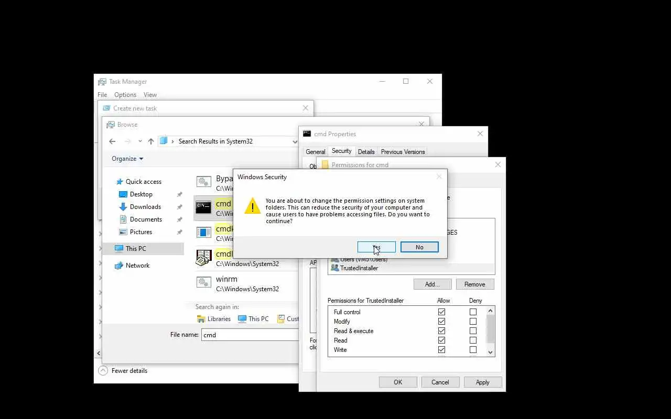Click the Task Manager title bar icon
The height and width of the screenshot is (419, 671).
102,82
